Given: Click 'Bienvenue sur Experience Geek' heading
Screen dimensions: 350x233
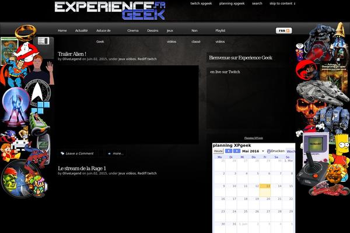Looking at the screenshot, I should click(x=240, y=58).
